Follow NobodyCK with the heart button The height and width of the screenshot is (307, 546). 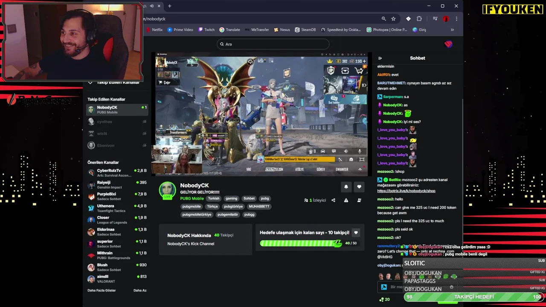click(359, 187)
